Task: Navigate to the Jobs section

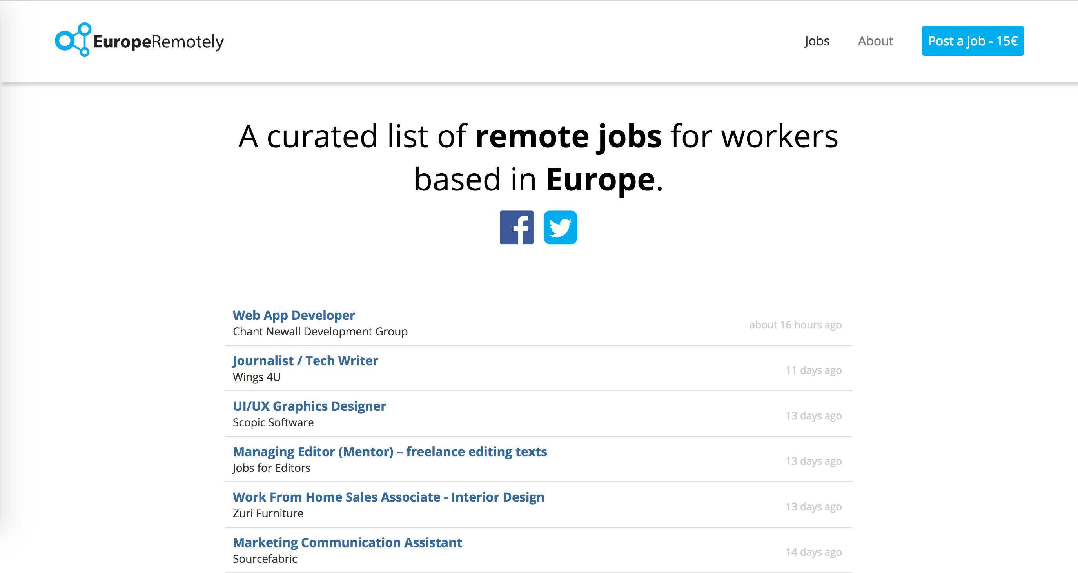Action: point(817,41)
